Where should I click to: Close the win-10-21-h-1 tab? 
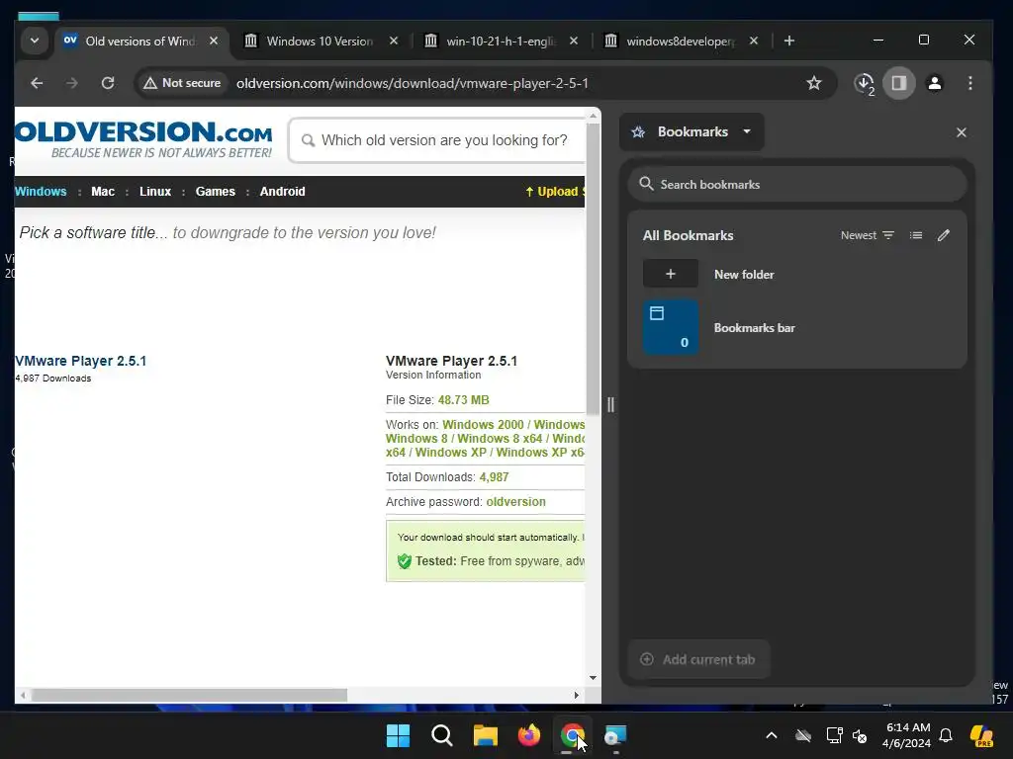[574, 41]
